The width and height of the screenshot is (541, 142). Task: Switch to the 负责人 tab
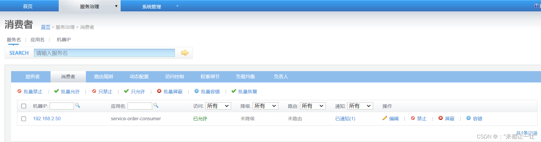click(x=281, y=77)
